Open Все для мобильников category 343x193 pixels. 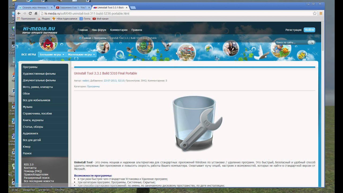pyautogui.click(x=45, y=100)
